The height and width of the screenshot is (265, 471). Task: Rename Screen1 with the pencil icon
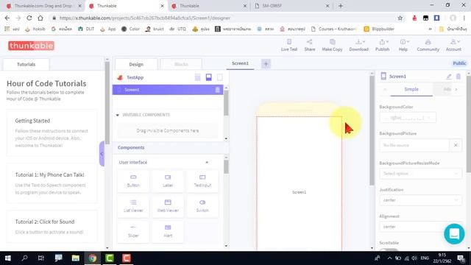[449, 77]
